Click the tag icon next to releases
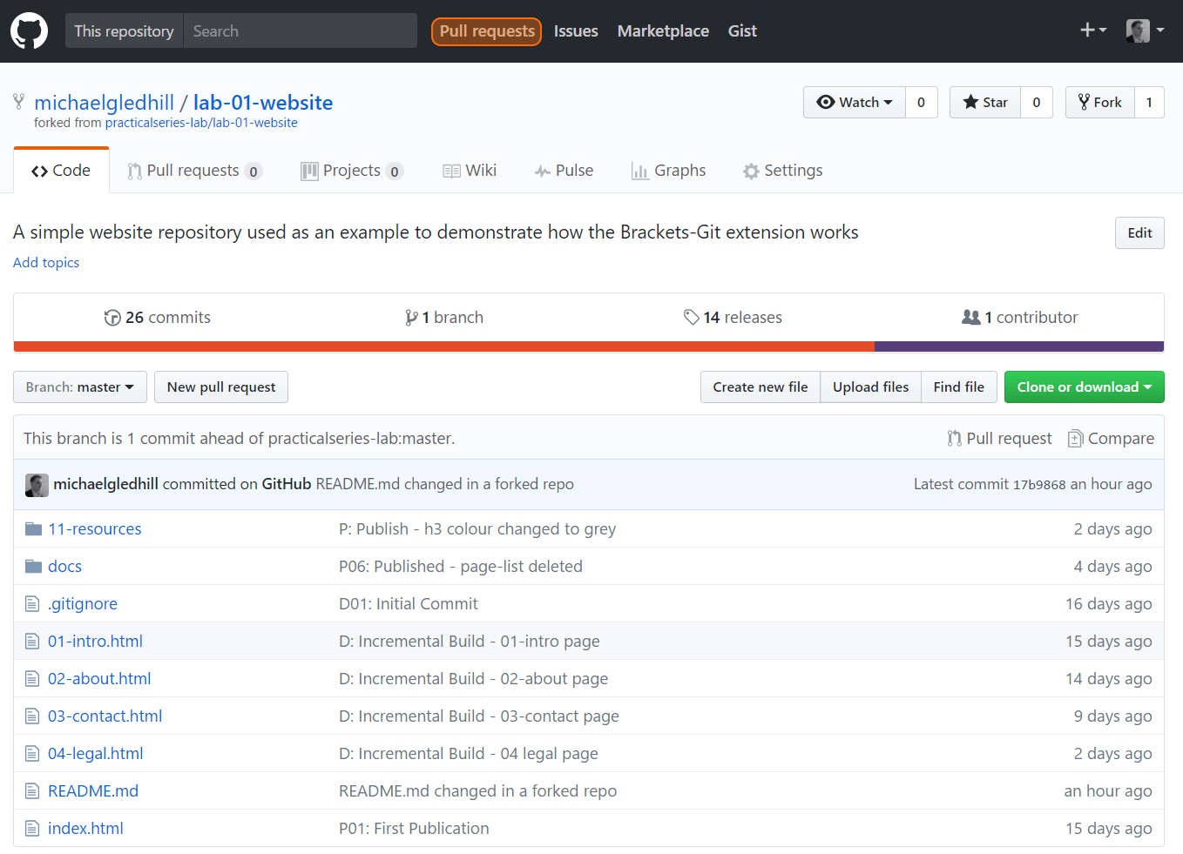The image size is (1183, 854). [x=692, y=317]
